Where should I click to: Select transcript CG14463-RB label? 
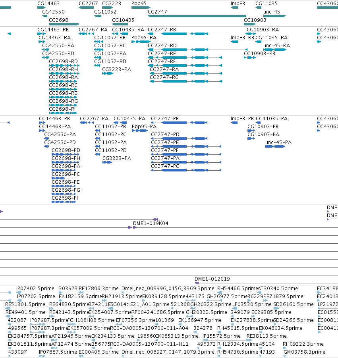point(53,30)
